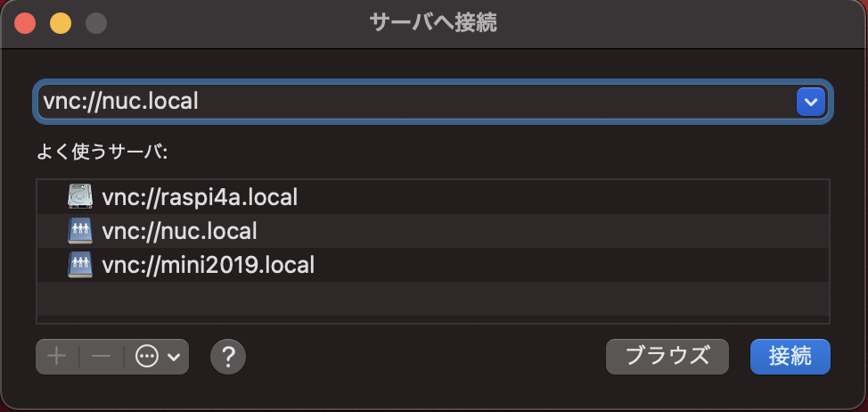Open help with the question mark button
The image size is (868, 412).
click(228, 357)
